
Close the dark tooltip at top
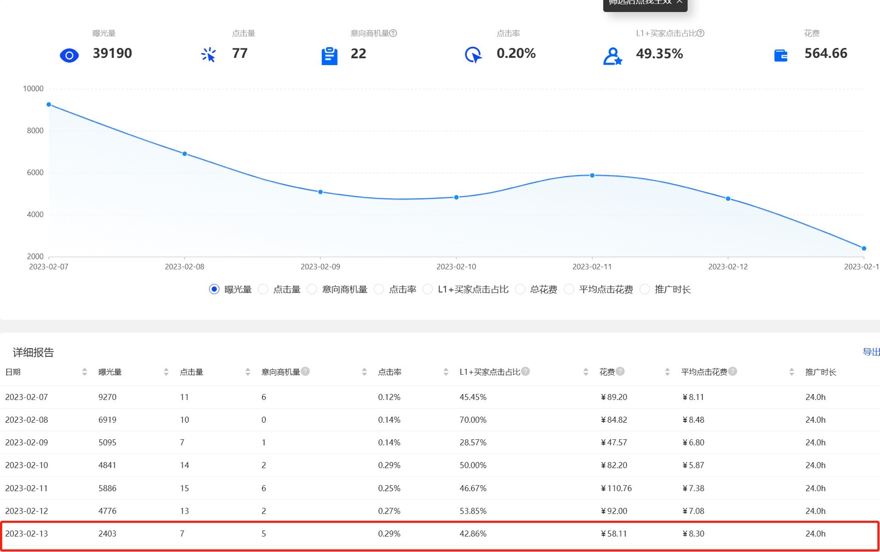pos(679,2)
